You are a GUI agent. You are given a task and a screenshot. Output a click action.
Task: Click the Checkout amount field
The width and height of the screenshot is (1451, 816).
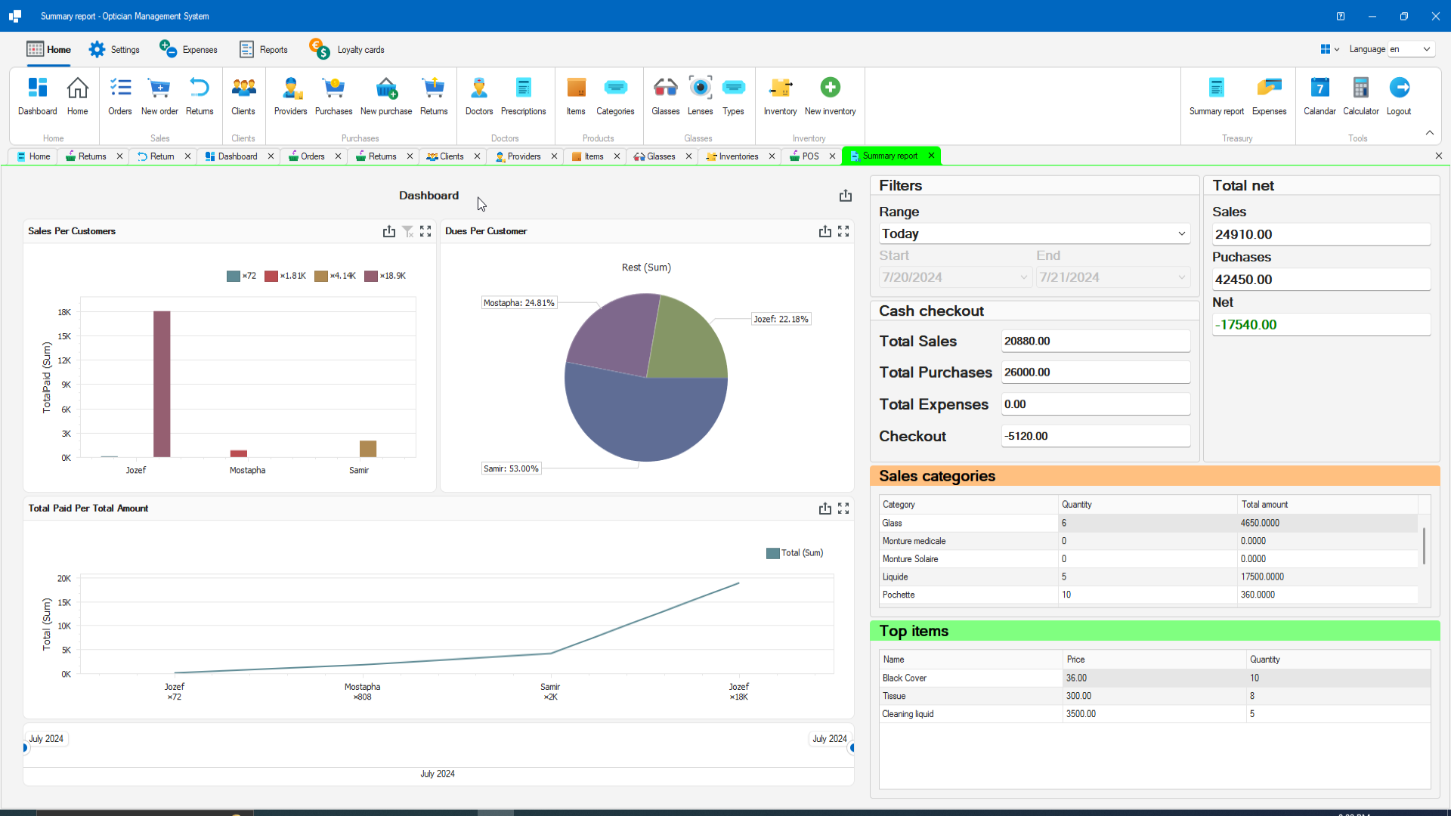(1095, 436)
